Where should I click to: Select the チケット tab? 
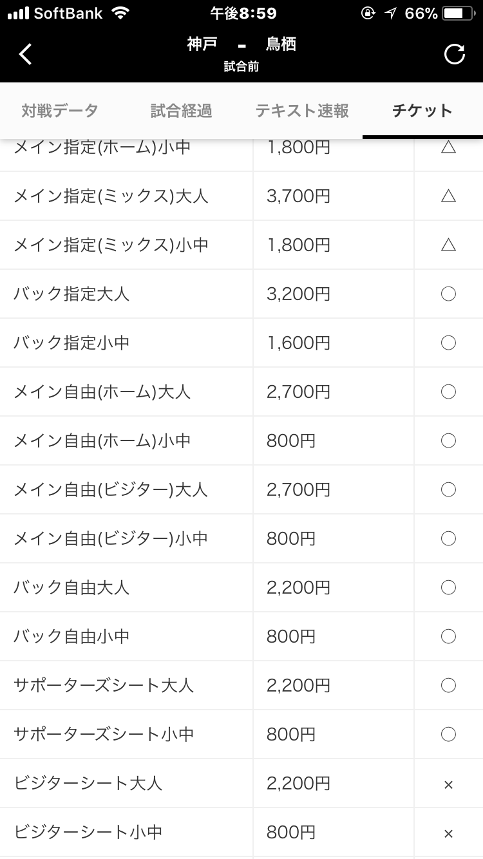pos(422,111)
